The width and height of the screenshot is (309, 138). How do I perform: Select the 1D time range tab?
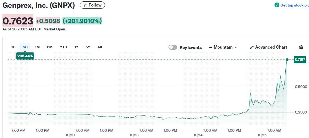click(x=13, y=47)
